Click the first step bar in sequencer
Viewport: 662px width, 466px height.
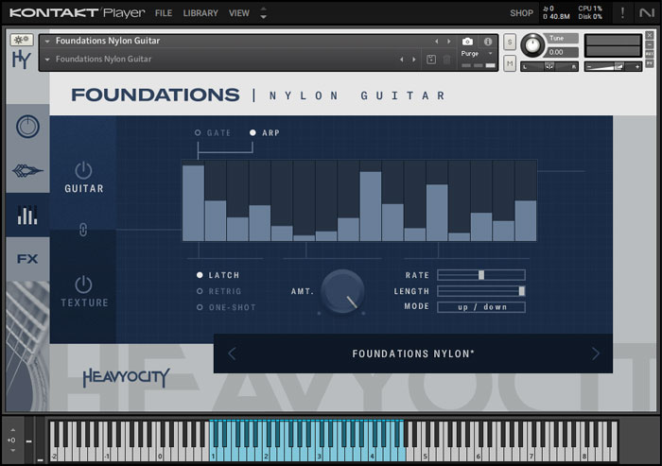click(193, 203)
